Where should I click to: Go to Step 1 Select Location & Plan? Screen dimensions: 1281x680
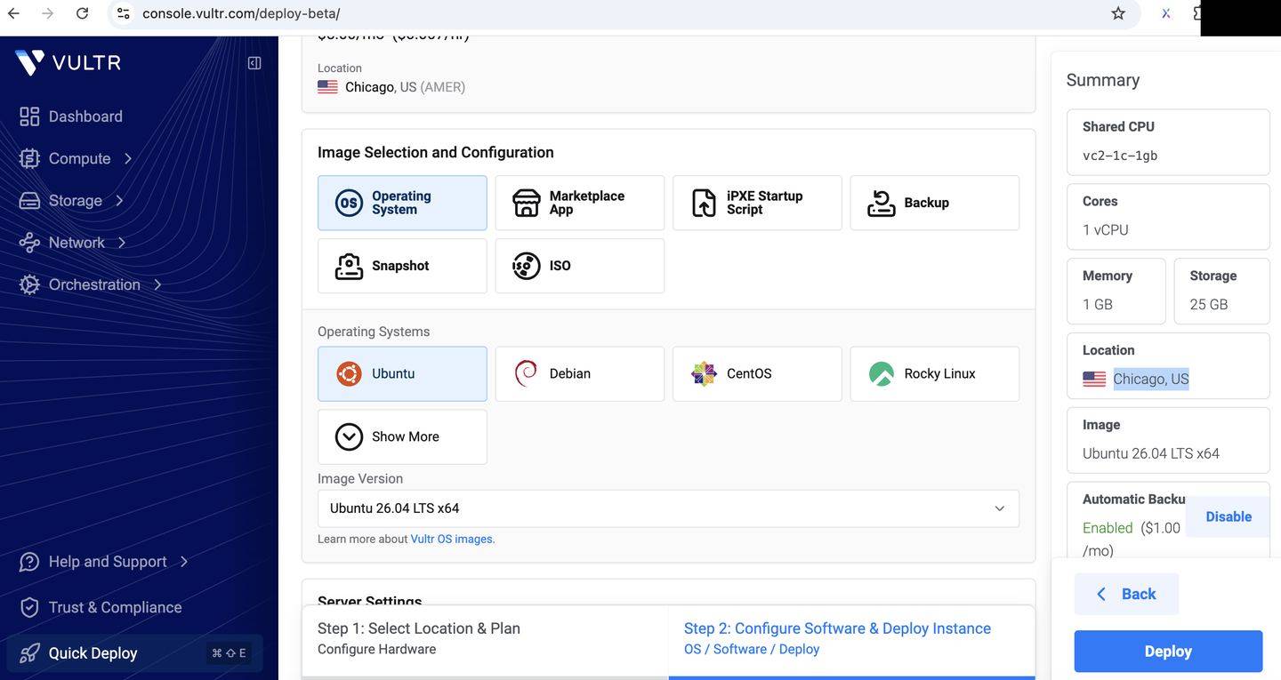485,638
